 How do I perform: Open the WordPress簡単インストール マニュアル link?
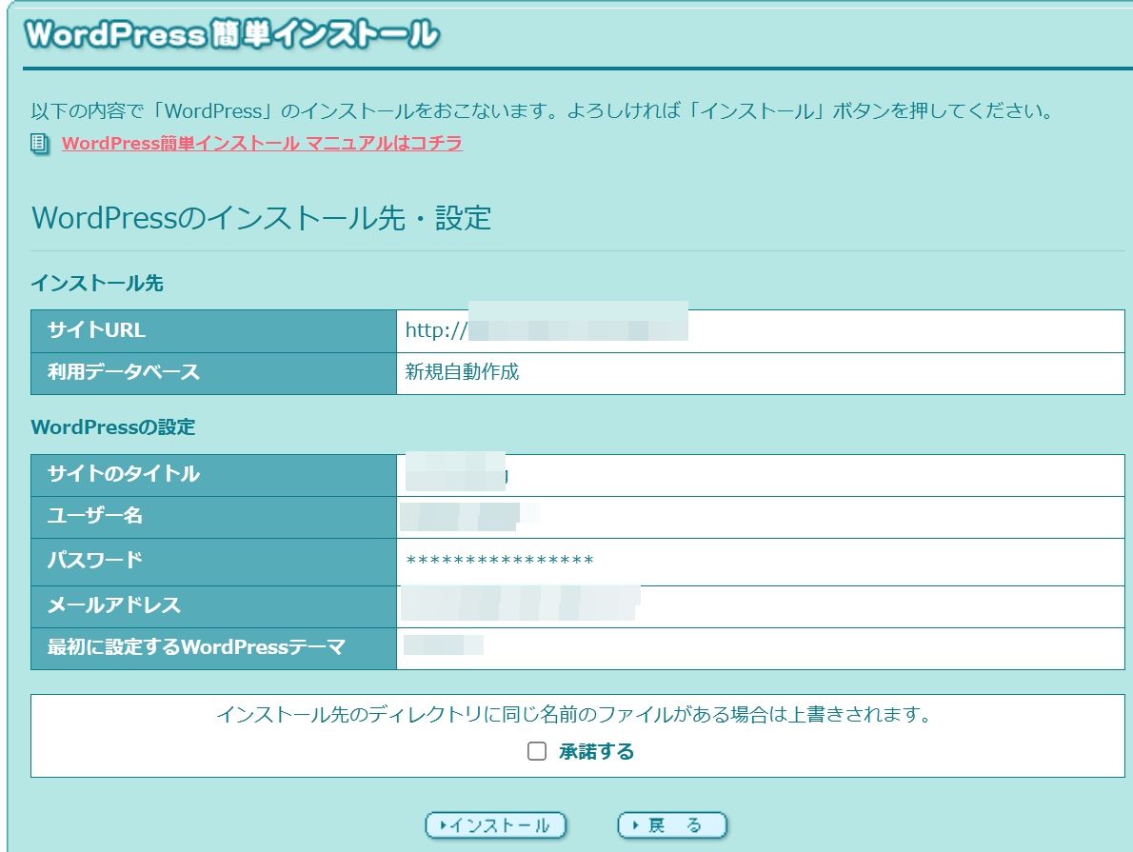pos(262,143)
